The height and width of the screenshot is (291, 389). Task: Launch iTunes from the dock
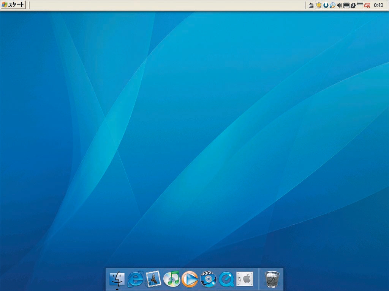pos(172,279)
